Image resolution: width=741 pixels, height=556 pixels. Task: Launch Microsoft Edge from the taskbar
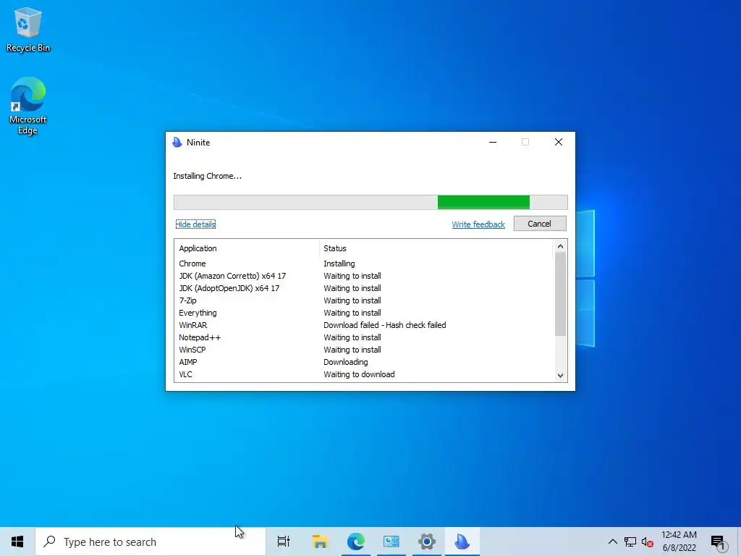355,542
